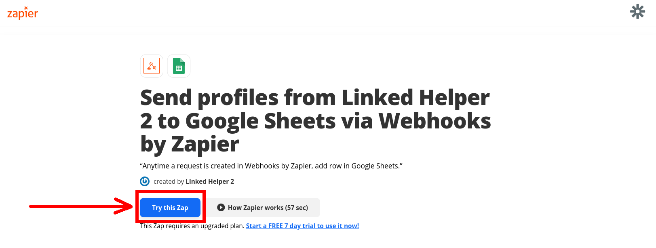Open the Webhooks by Zapier app icon
656x248 pixels.
[x=151, y=66]
